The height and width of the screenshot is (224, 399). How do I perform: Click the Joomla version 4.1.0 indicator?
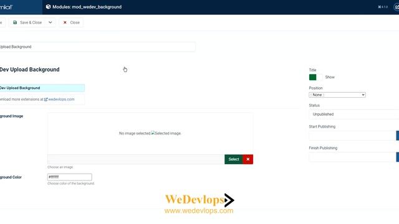point(383,7)
